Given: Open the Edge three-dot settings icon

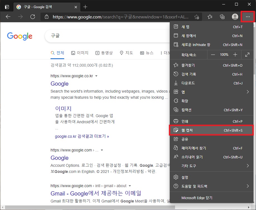Looking at the screenshot, I should click(x=248, y=17).
